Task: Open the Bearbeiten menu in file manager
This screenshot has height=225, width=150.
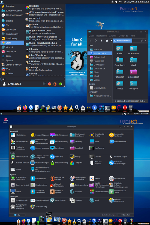Action: [101, 36]
